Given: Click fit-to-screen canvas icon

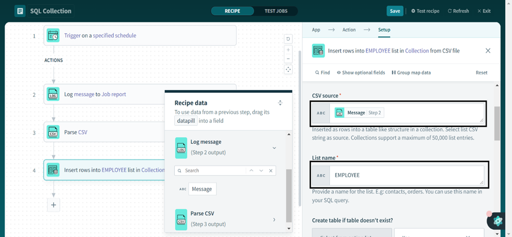Looking at the screenshot, I should [288, 69].
